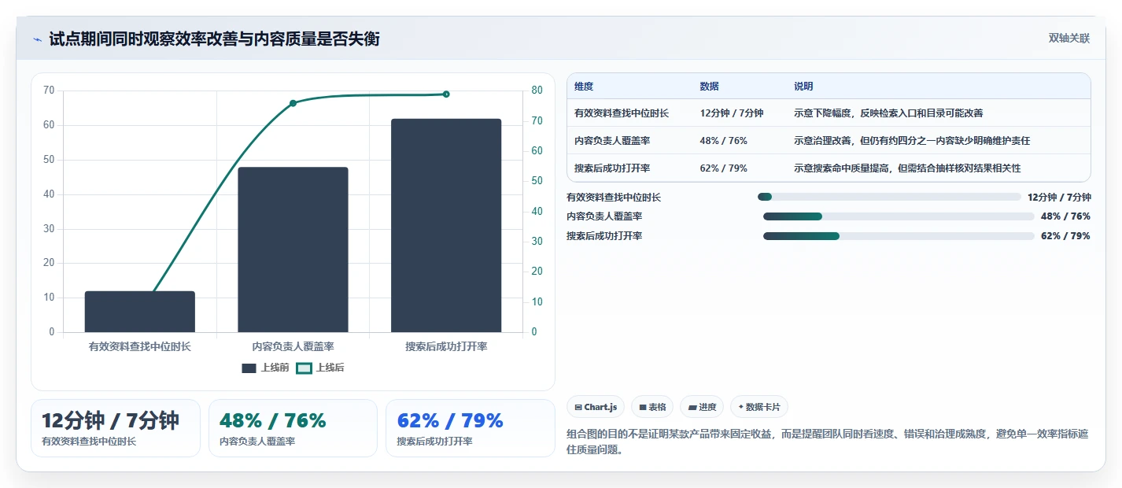Click the line point above 搜索后成功打开率 bar

tap(446, 94)
